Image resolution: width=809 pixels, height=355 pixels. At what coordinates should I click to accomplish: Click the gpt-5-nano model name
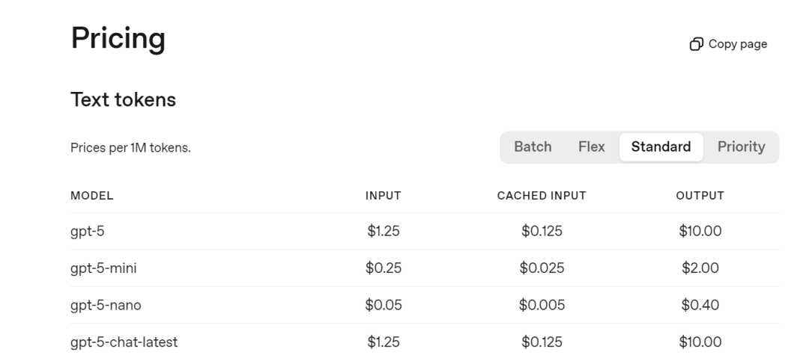coord(106,305)
